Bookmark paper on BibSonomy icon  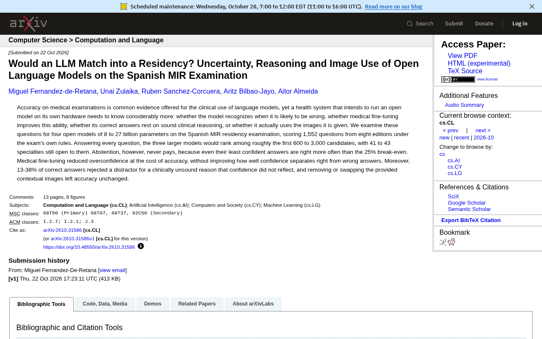(x=443, y=242)
